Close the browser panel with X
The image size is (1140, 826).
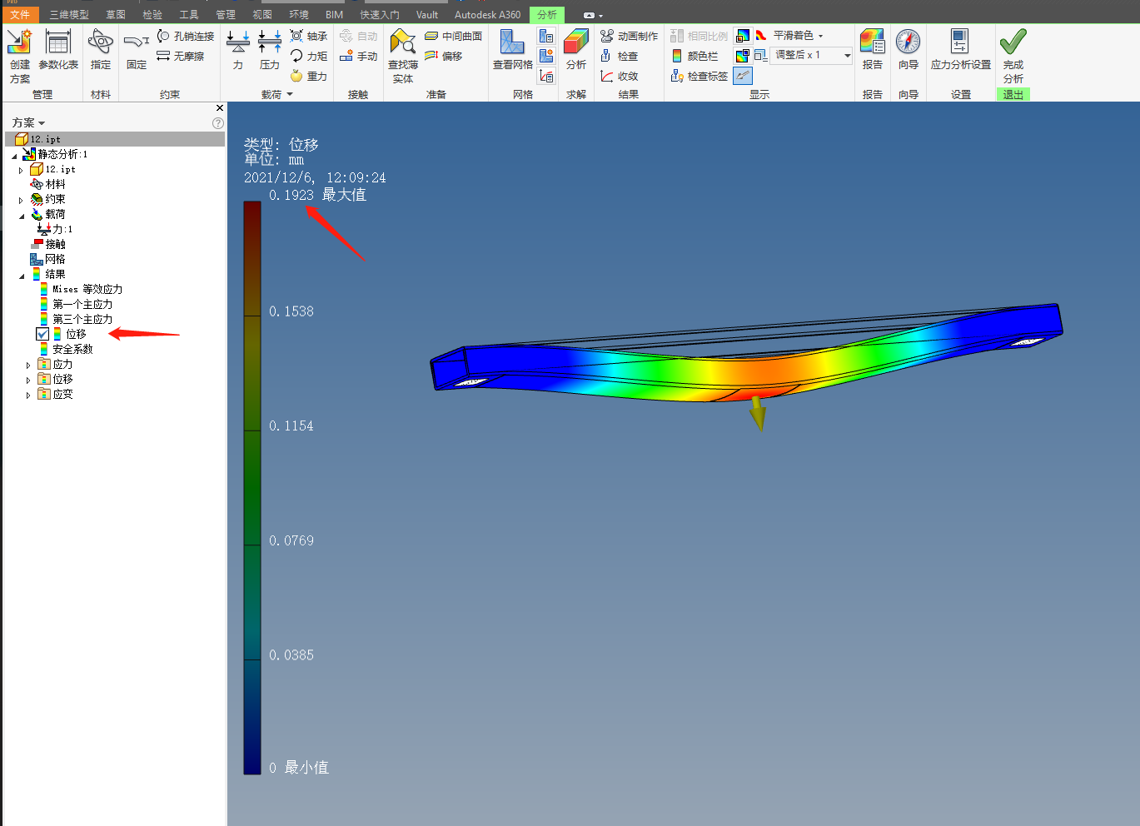tap(220, 108)
